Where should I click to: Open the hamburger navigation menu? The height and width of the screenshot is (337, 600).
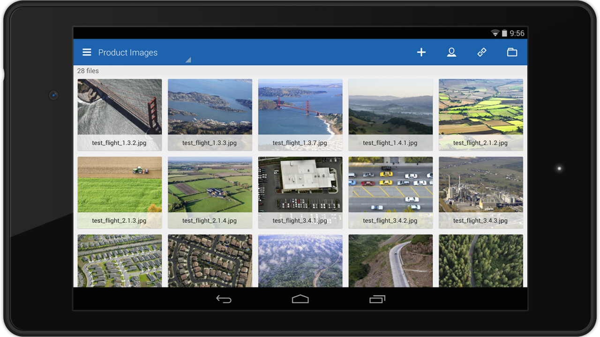tap(87, 52)
